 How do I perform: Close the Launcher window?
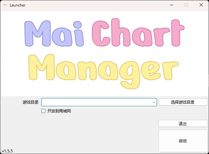coord(201,5)
